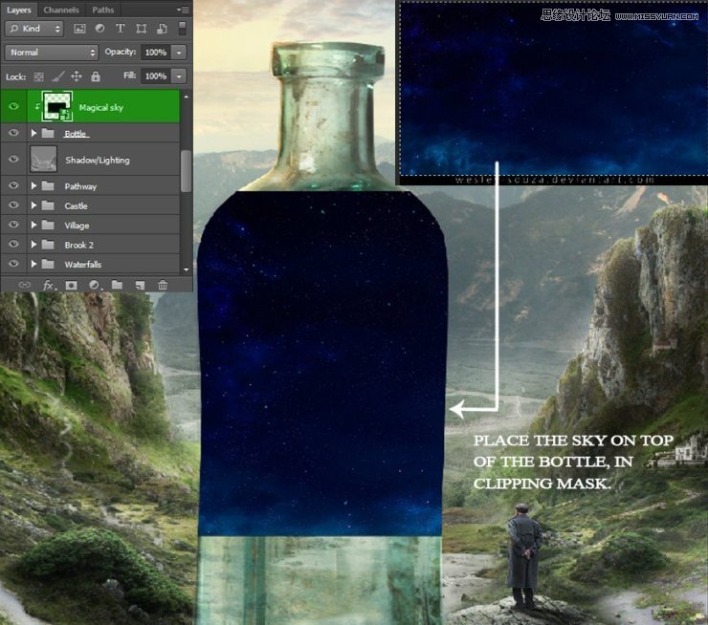Switch to the Channels tab
Viewport: 708px width, 625px height.
click(x=61, y=10)
